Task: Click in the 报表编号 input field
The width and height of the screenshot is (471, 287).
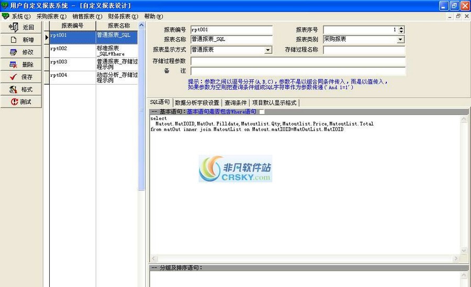Action: pos(231,30)
